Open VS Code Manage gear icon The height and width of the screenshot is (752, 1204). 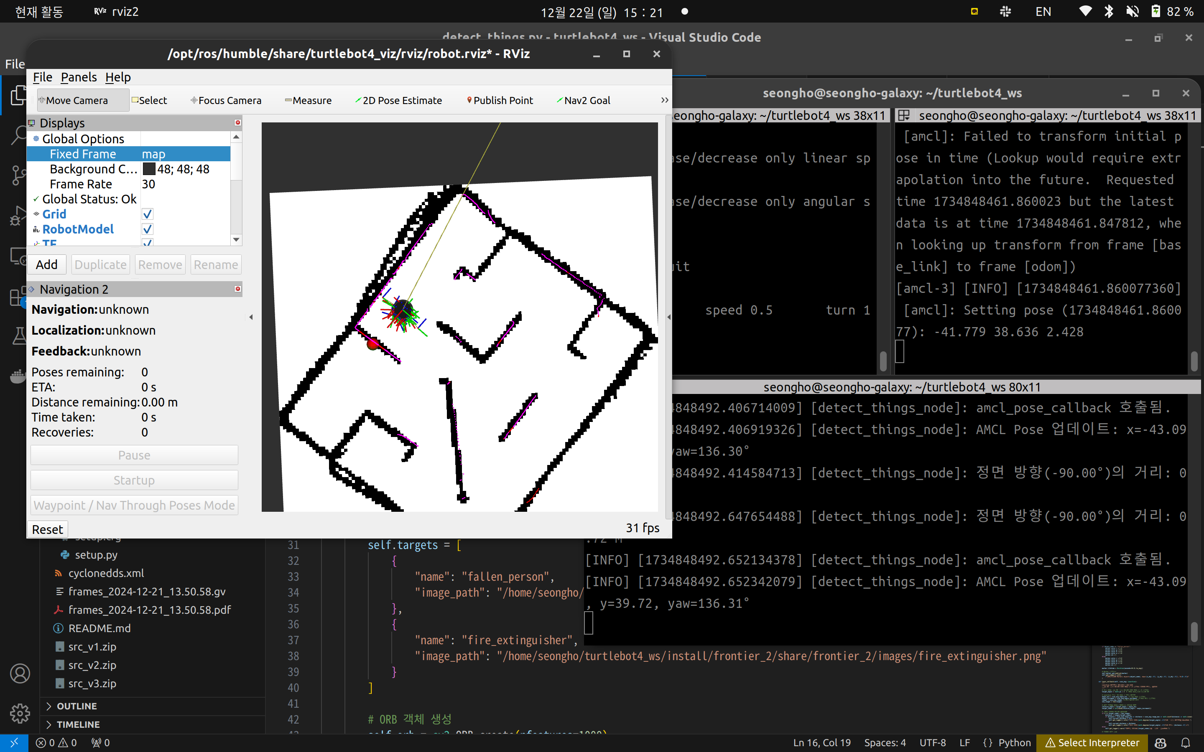[x=20, y=713]
